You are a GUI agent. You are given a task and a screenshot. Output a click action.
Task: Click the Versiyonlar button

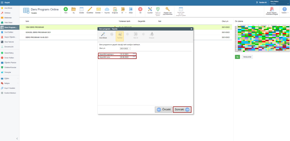247,57
